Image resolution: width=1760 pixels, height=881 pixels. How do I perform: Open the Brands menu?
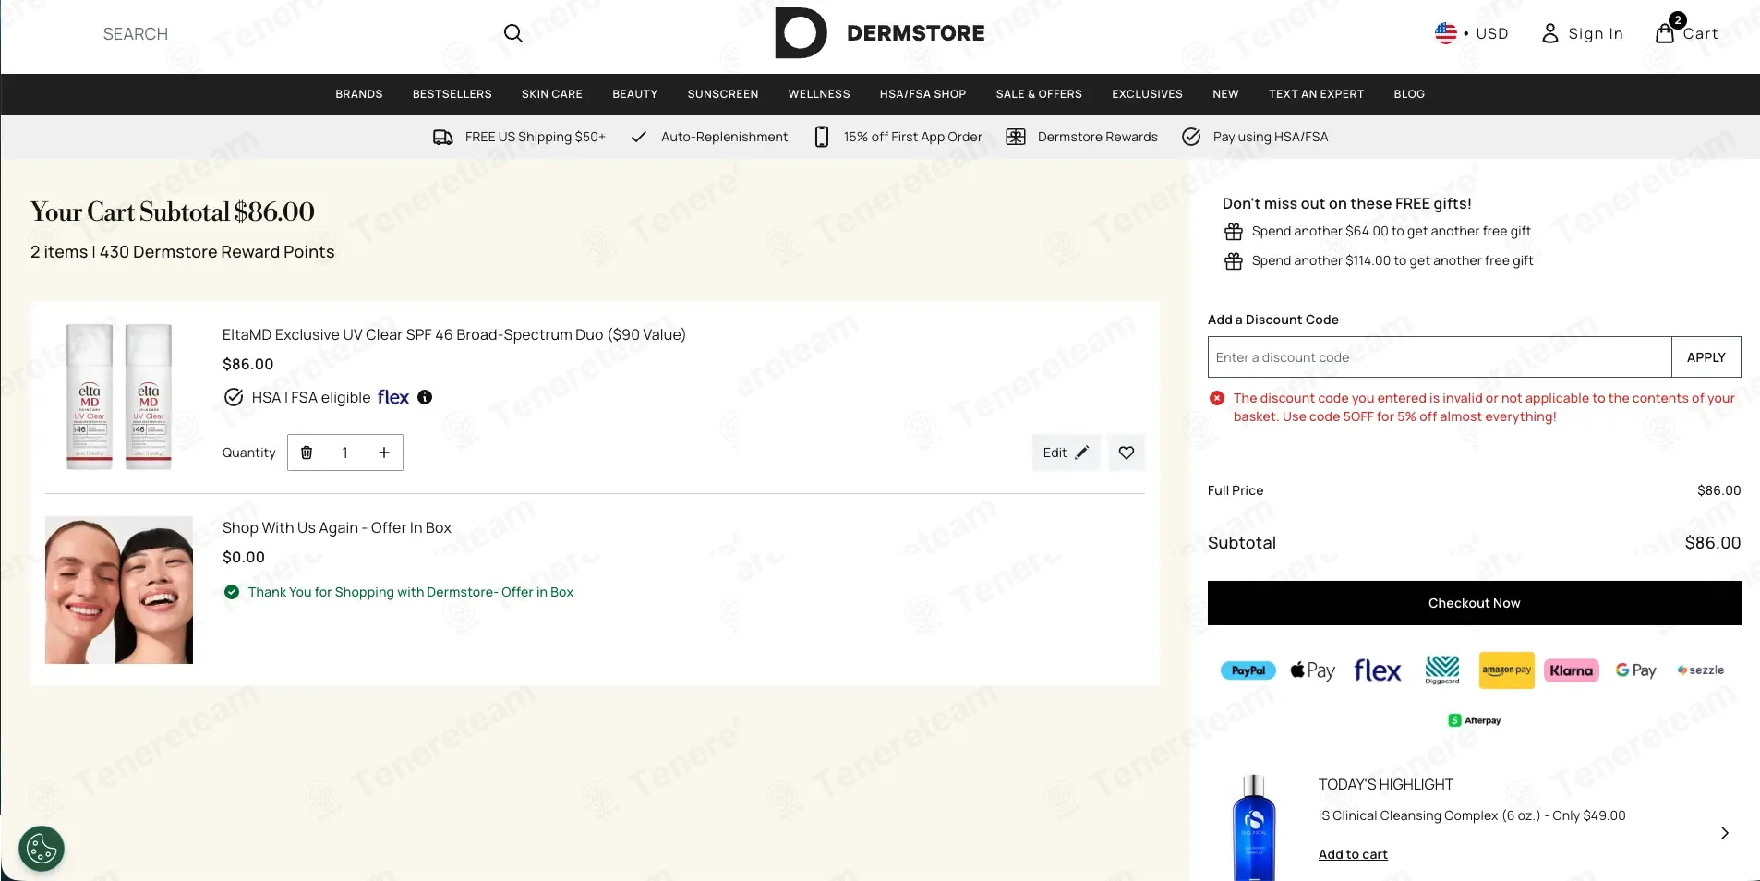359,94
